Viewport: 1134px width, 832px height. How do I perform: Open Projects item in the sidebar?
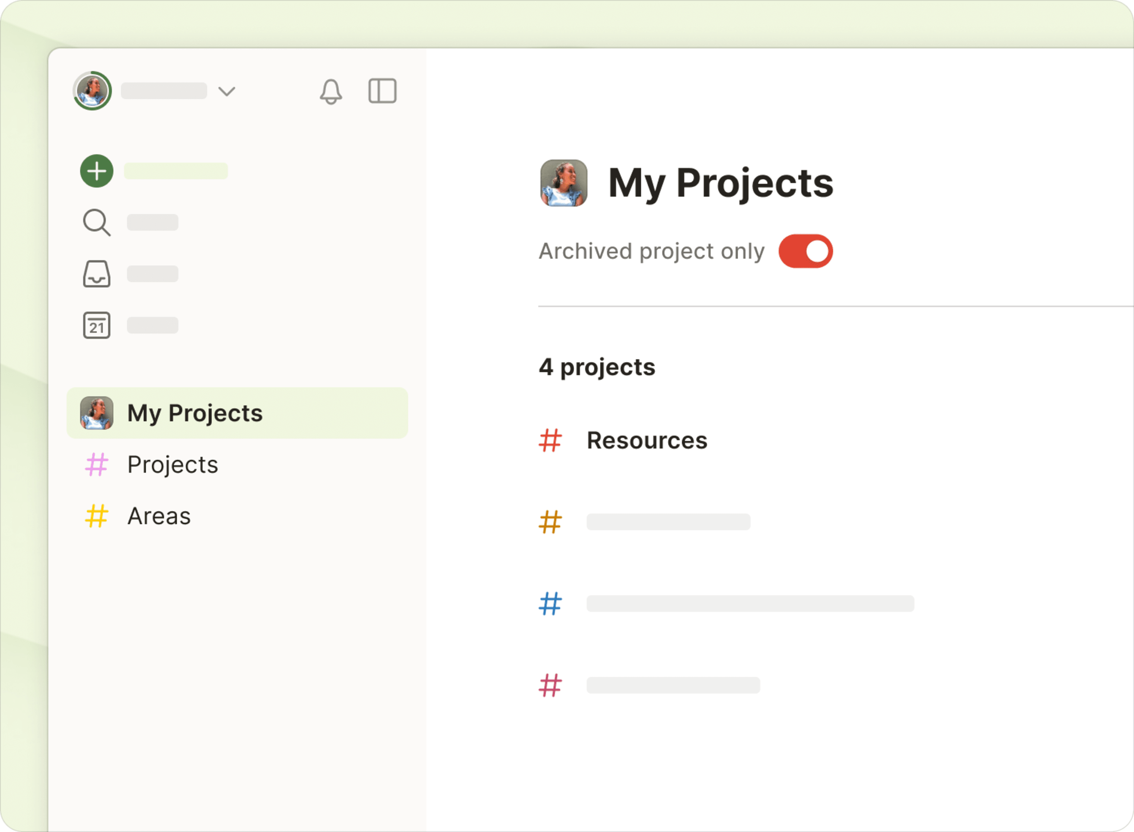pyautogui.click(x=172, y=464)
